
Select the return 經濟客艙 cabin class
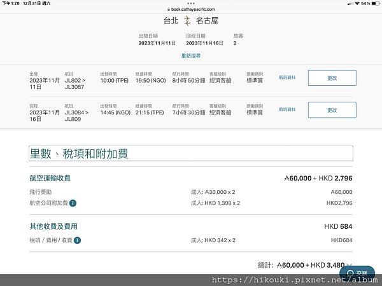pos(220,112)
